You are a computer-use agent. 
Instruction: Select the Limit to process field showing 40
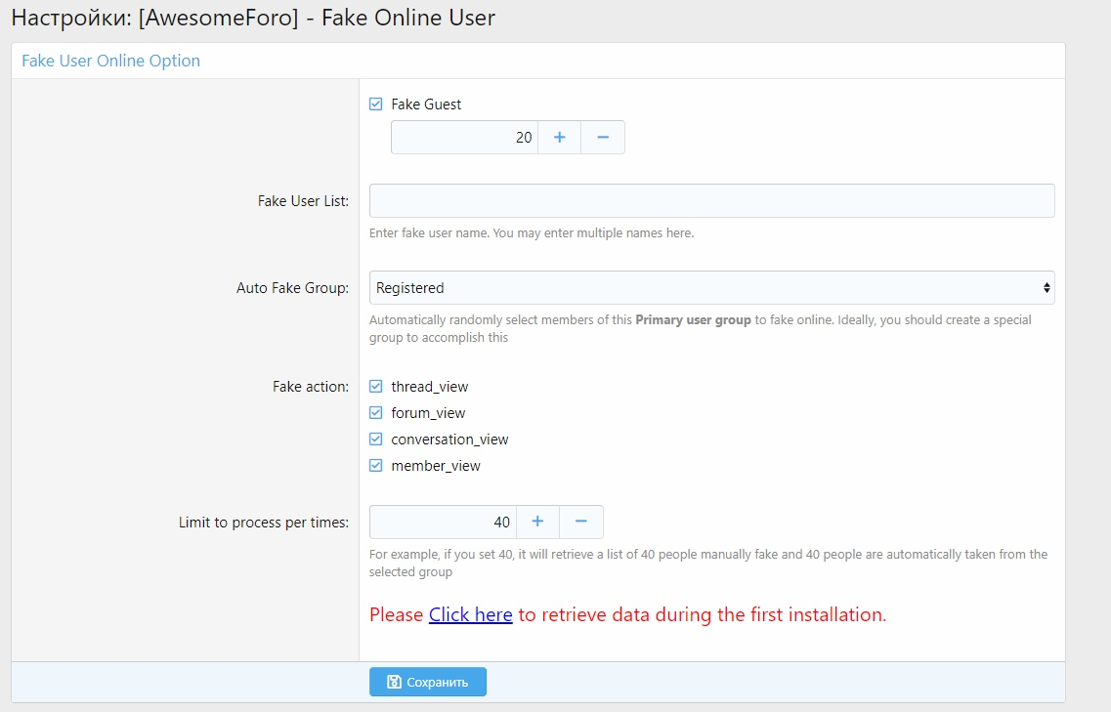click(443, 522)
